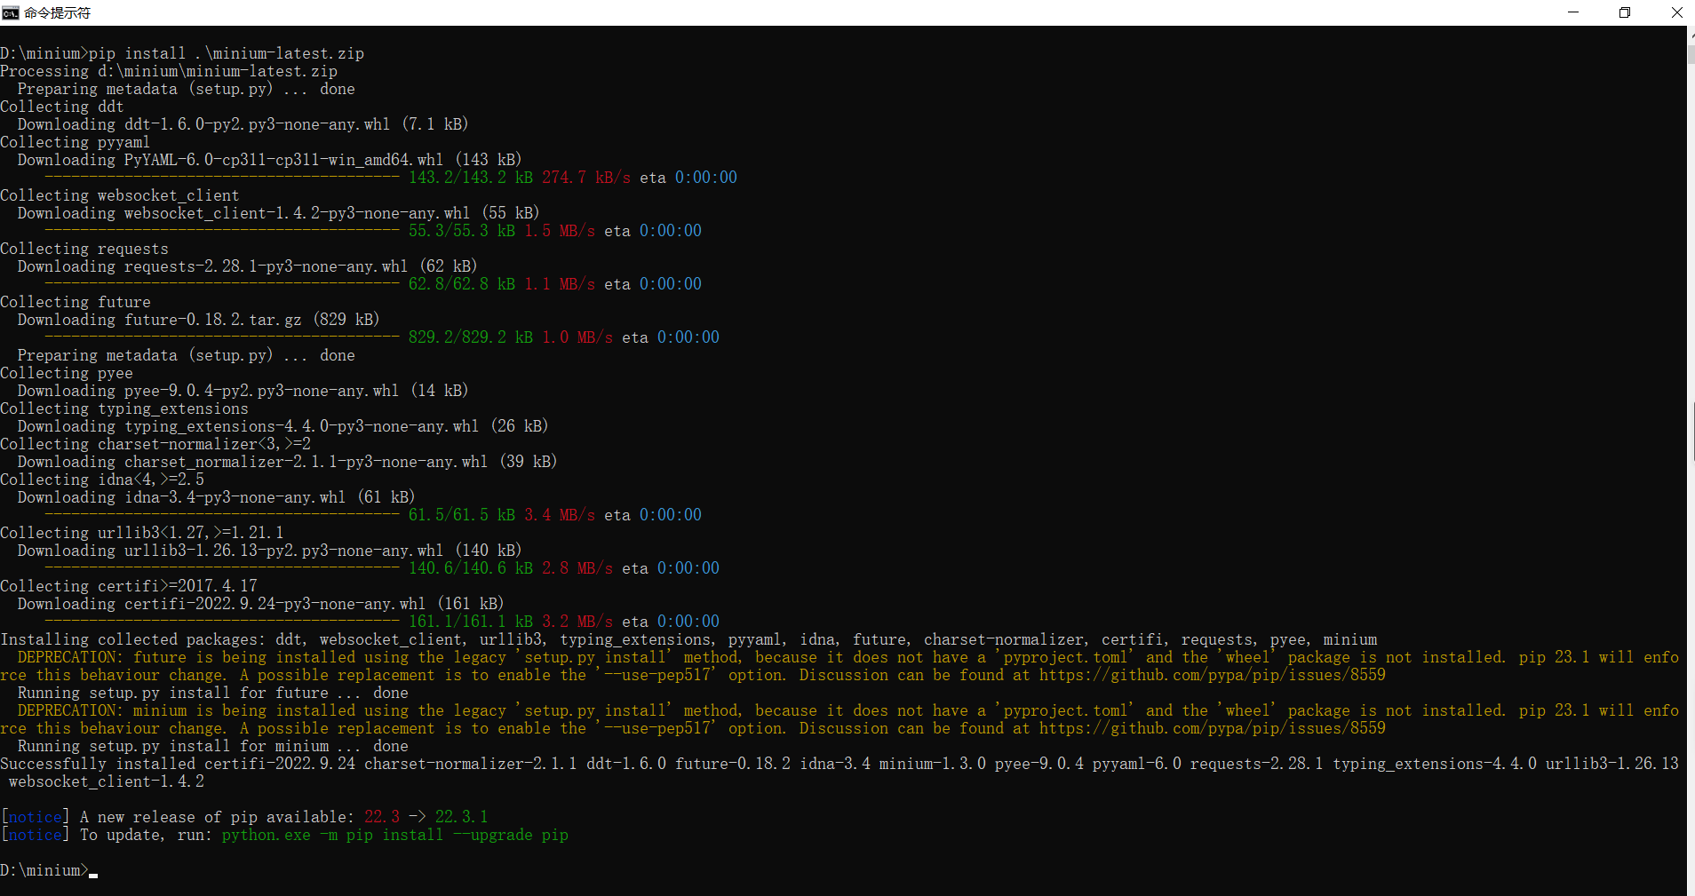Click the typing_extensions-4.4.0 wheel download line
This screenshot has width=1695, height=896.
pyautogui.click(x=282, y=426)
